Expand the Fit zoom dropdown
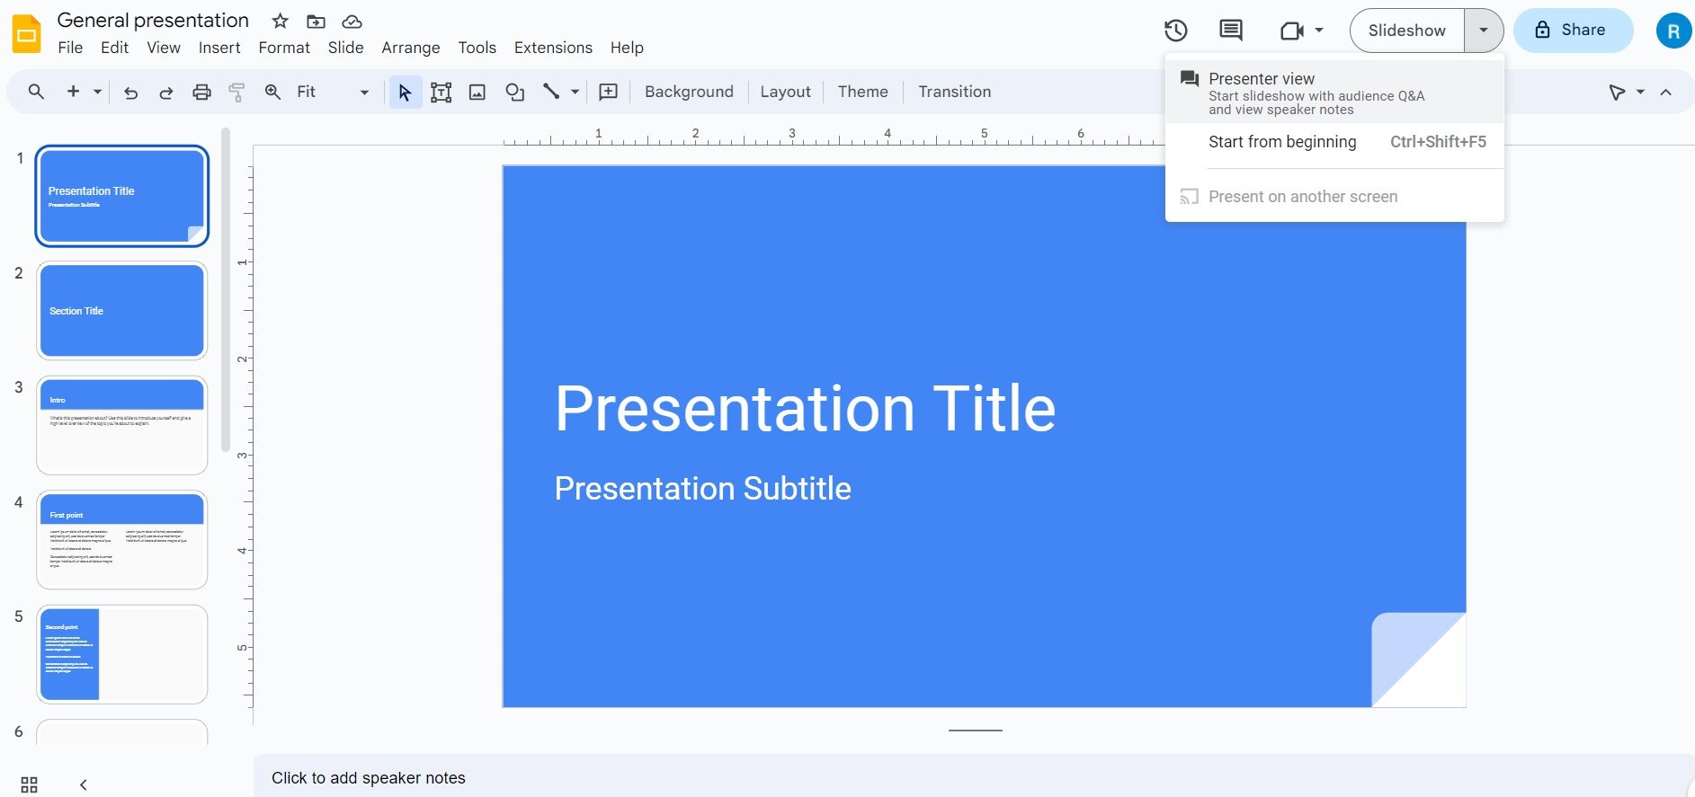The width and height of the screenshot is (1695, 797). pyautogui.click(x=364, y=92)
